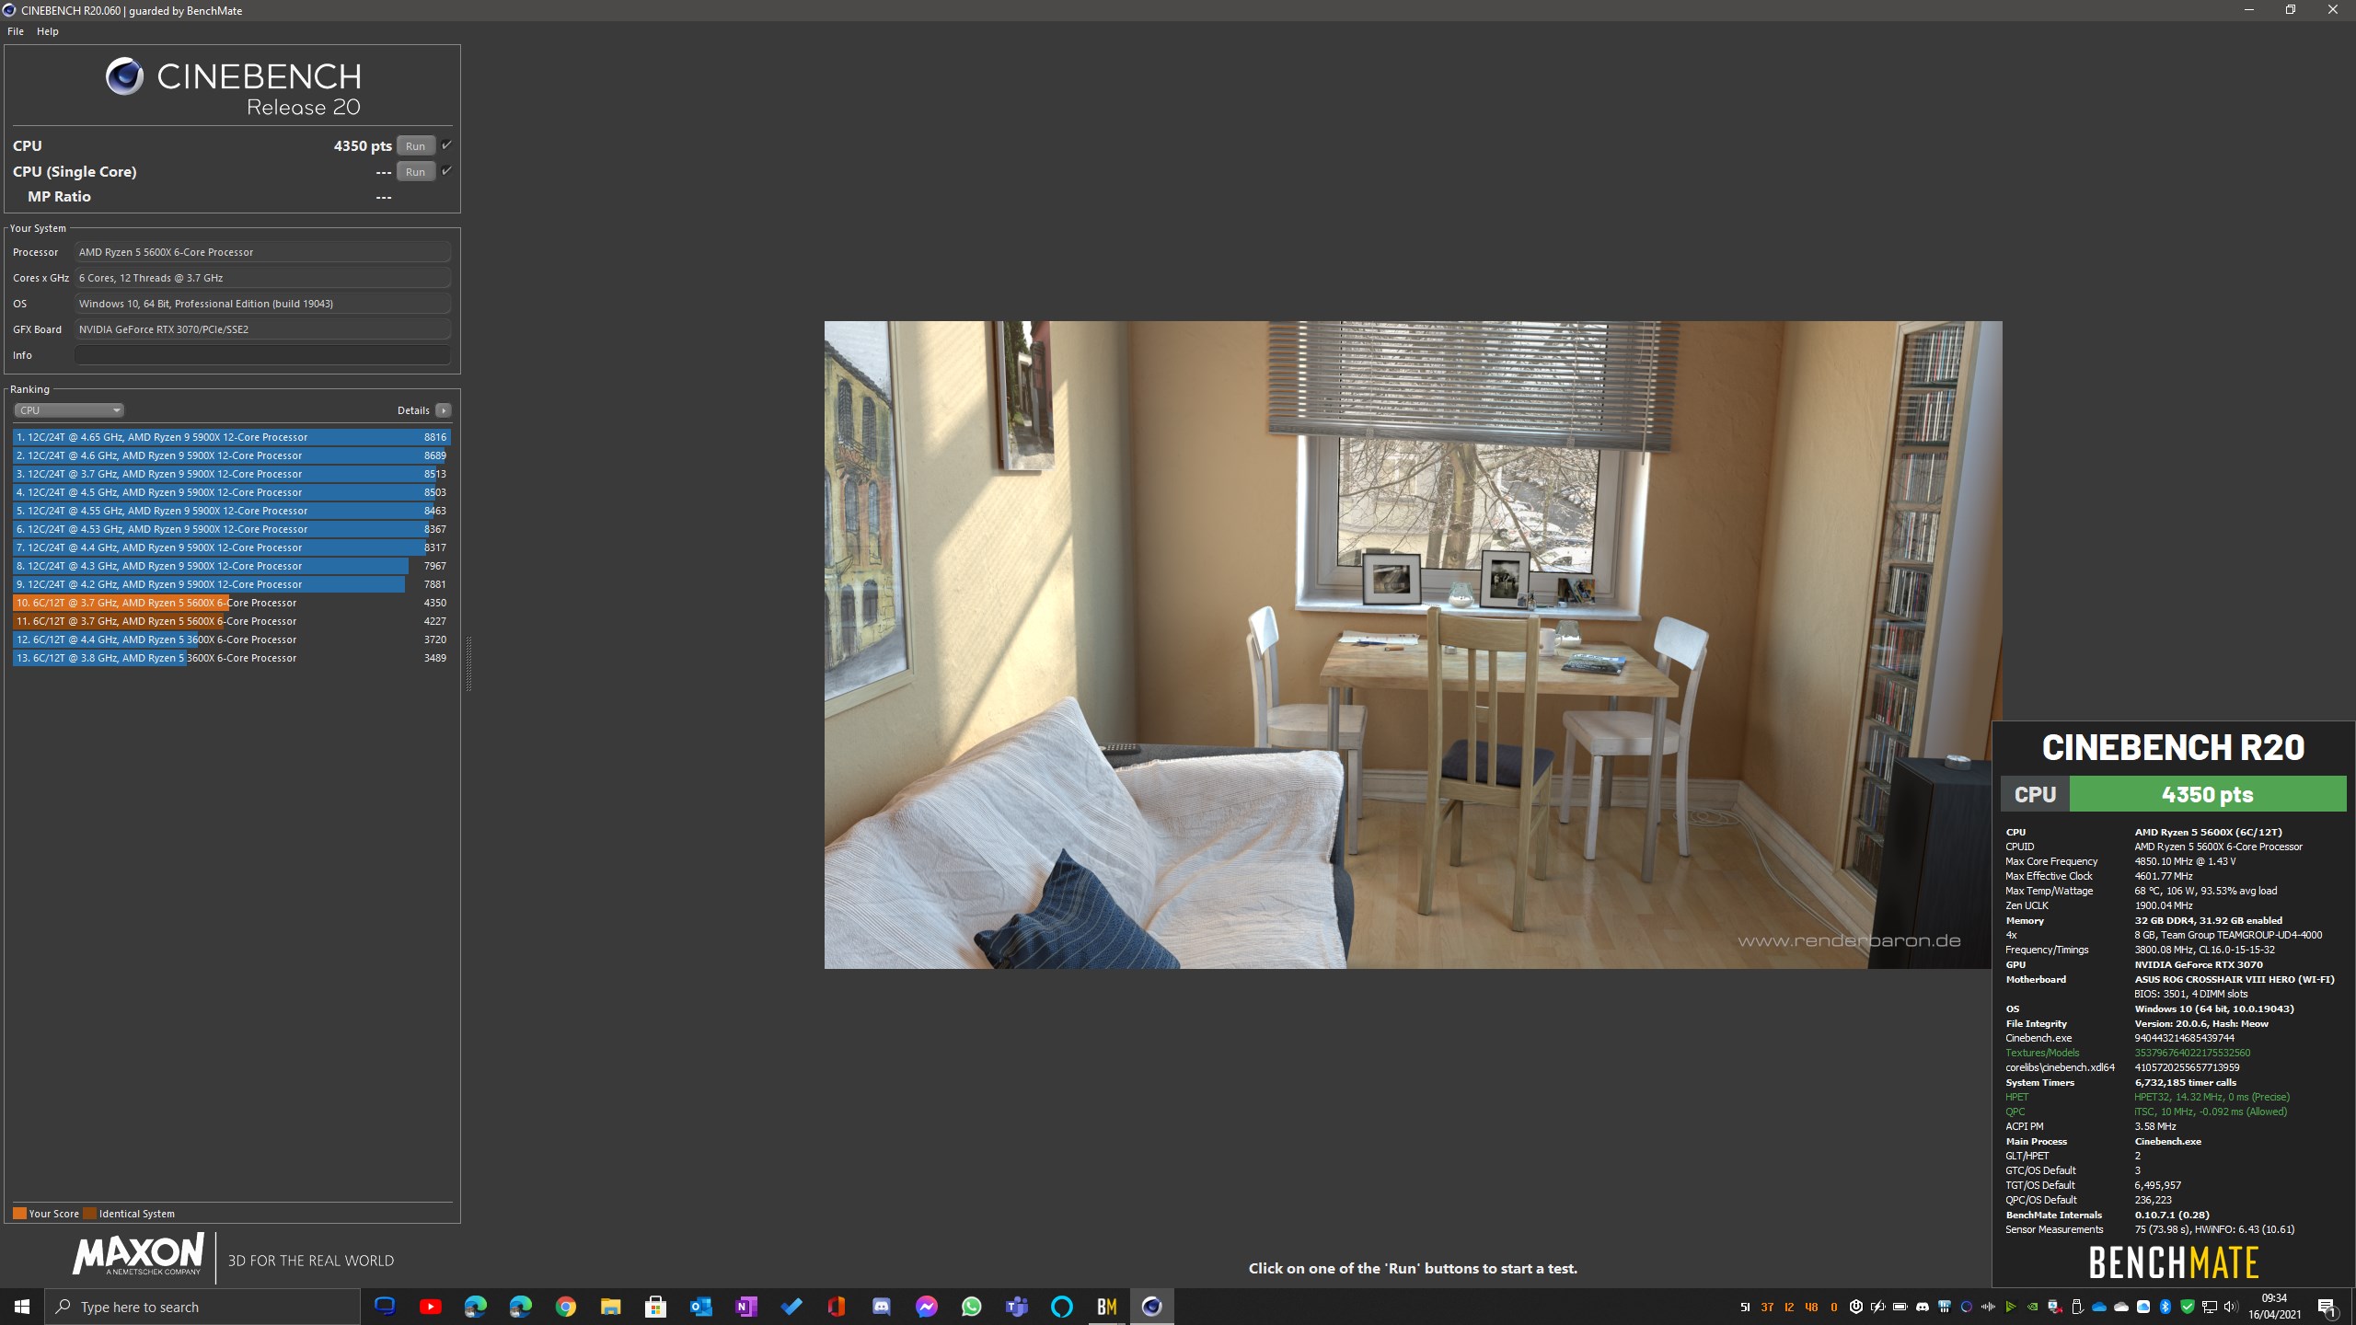Select ranking row scoring 7881
The width and height of the screenshot is (2356, 1325).
(231, 584)
